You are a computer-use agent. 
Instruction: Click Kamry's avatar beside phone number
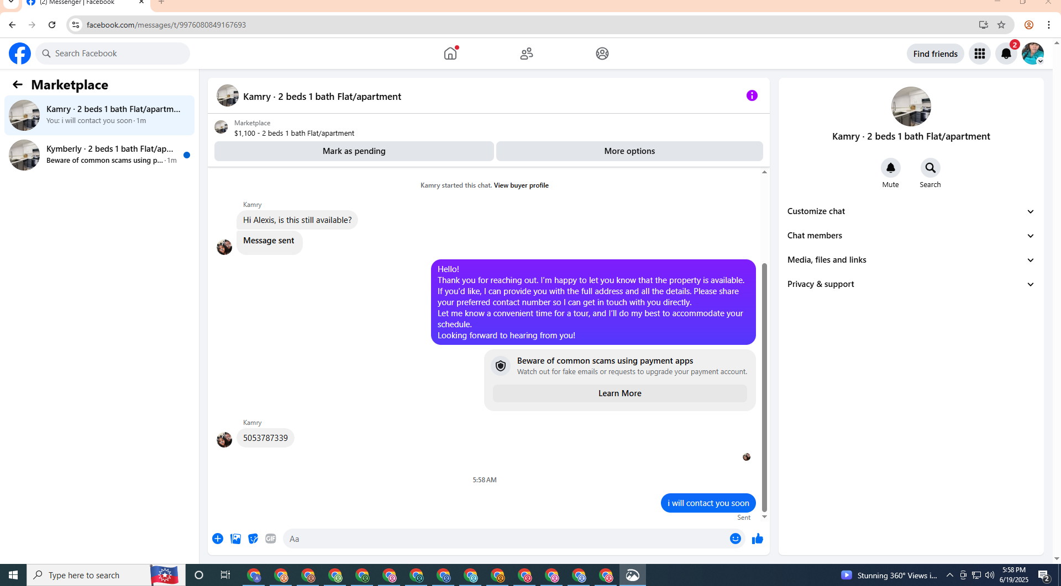(x=224, y=440)
